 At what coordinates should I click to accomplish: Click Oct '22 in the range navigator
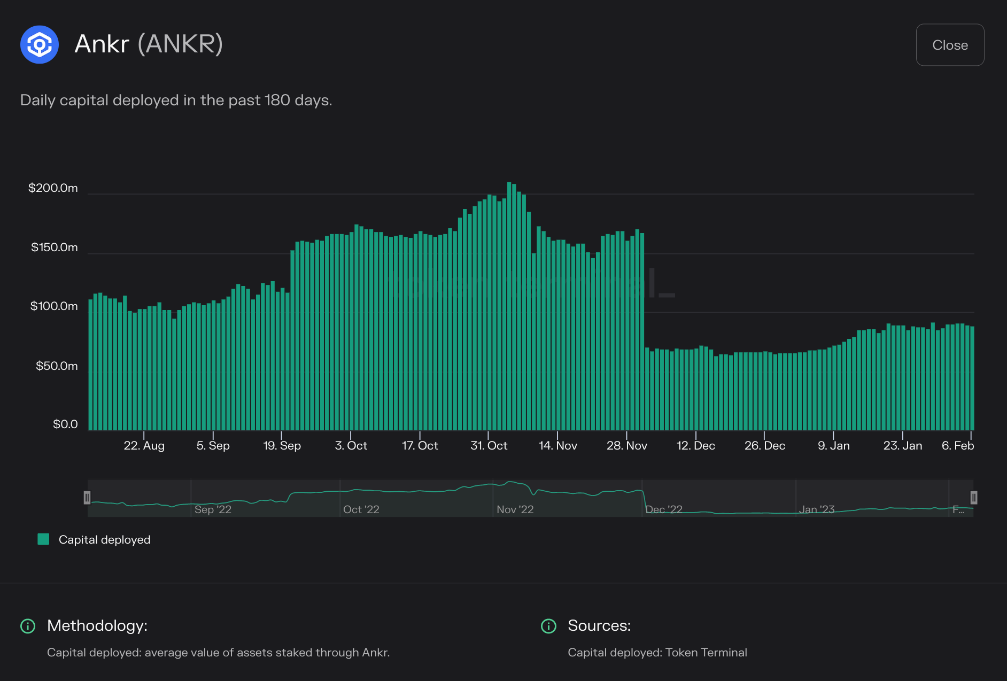tap(361, 509)
